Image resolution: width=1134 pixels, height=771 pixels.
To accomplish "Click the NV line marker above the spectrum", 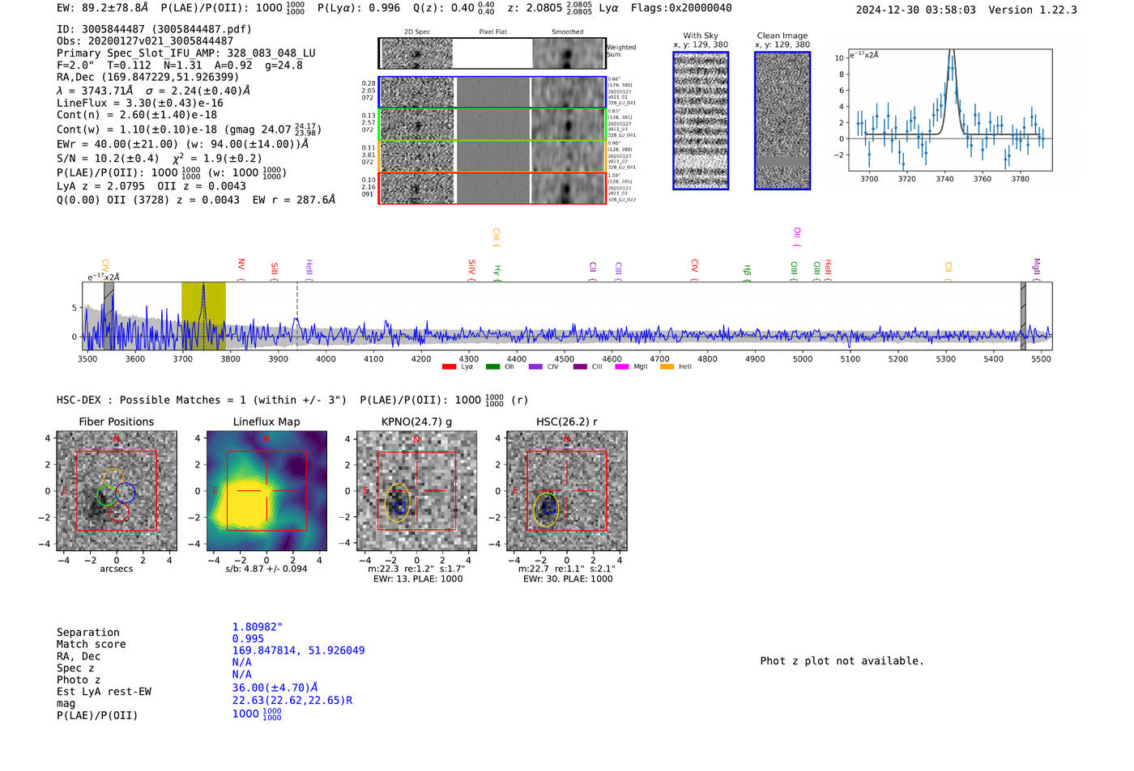I will pos(241,268).
